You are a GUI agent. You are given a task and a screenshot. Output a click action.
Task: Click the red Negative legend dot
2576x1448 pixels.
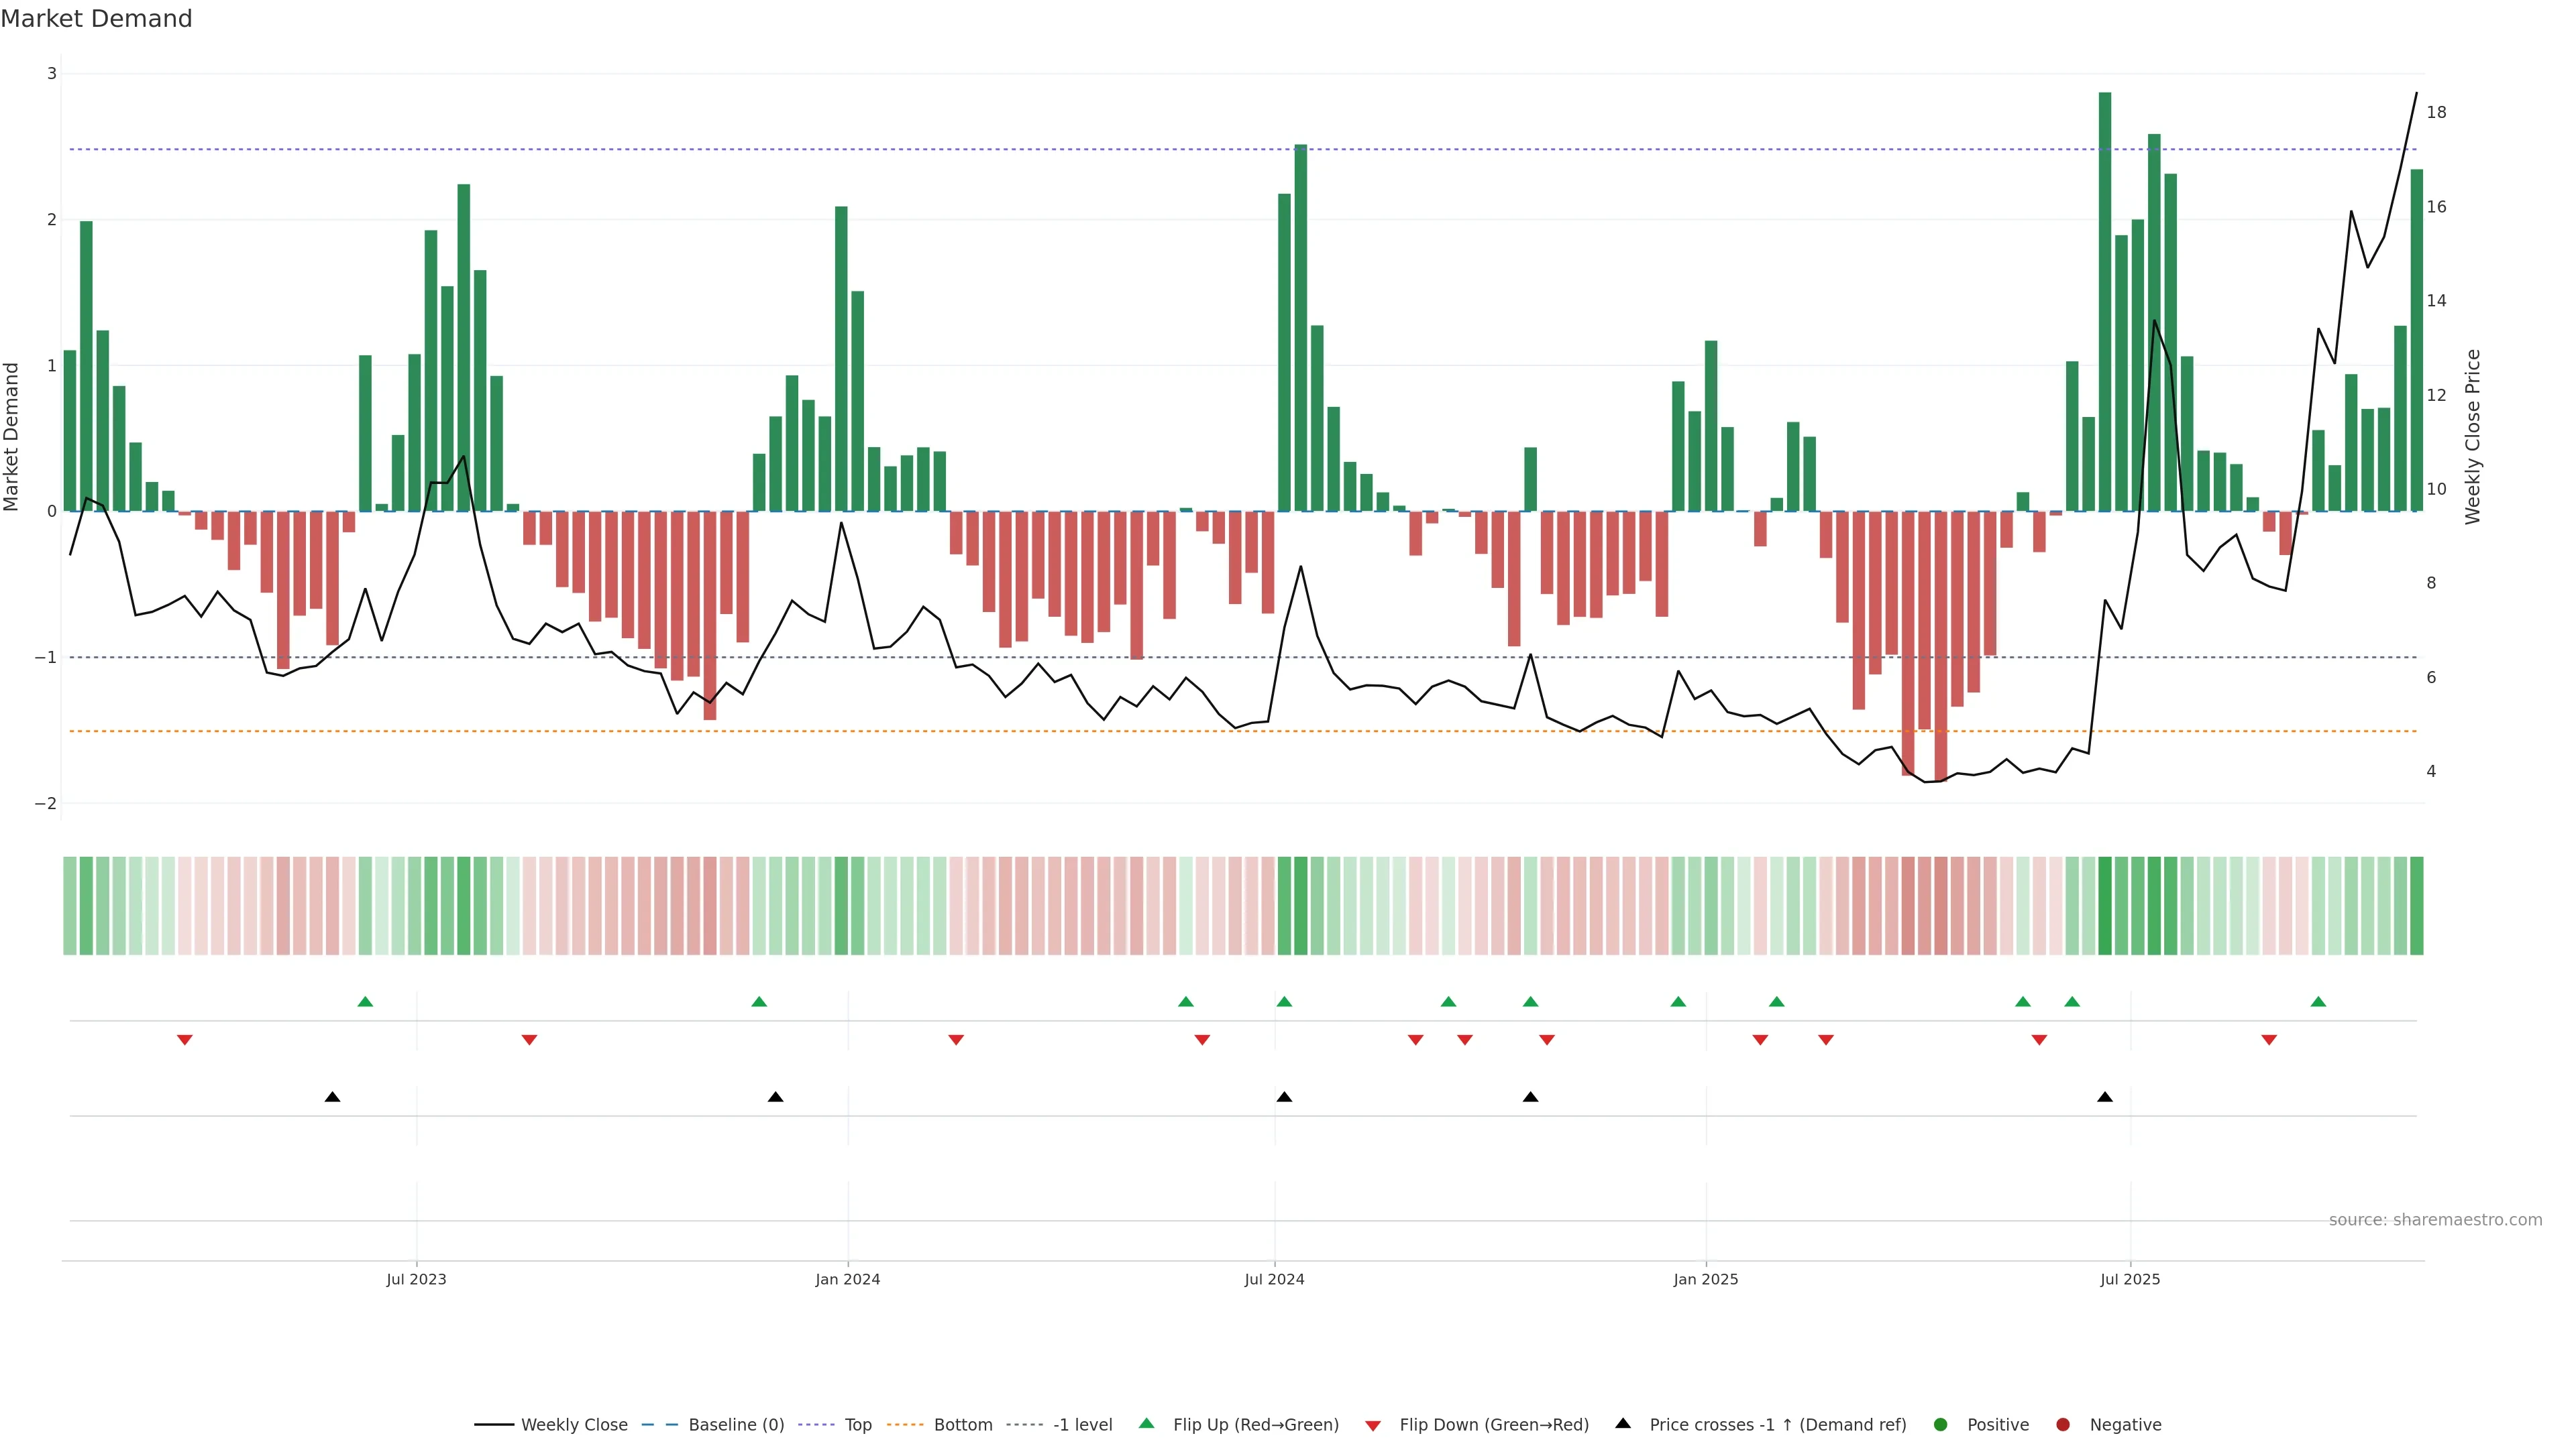click(x=2063, y=1425)
